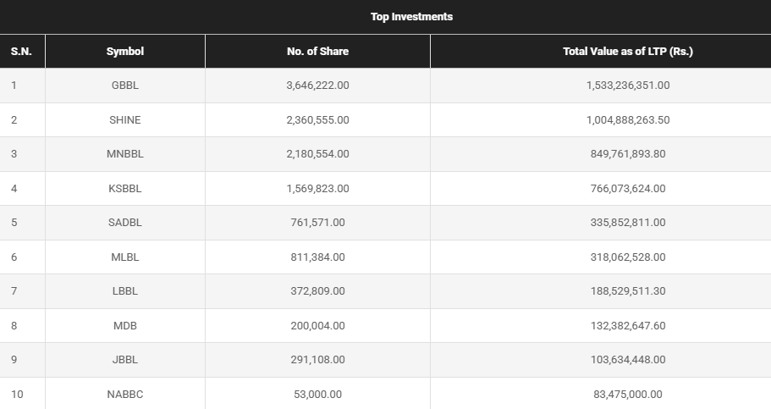Open the SHINE symbol entry
The width and height of the screenshot is (771, 409).
click(x=125, y=120)
